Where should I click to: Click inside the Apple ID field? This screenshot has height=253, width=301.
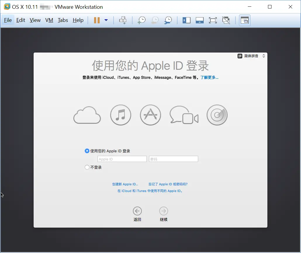click(122, 159)
